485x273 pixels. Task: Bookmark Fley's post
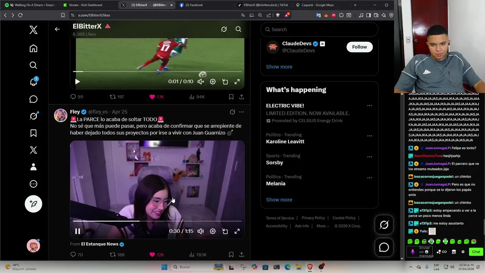point(231,254)
